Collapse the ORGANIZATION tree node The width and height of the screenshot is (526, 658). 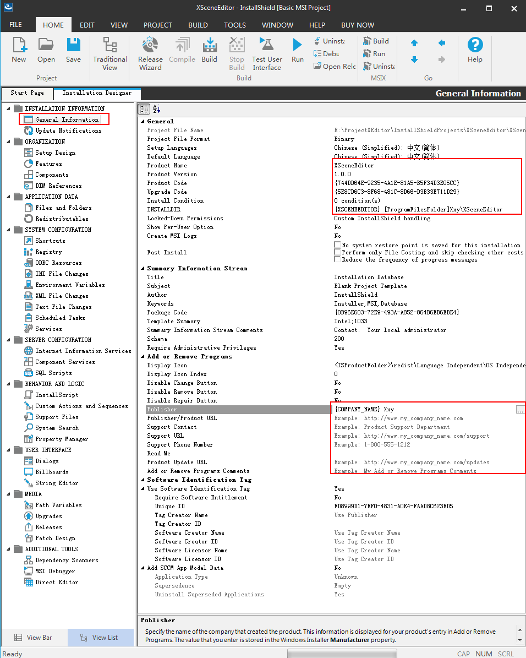pos(8,142)
